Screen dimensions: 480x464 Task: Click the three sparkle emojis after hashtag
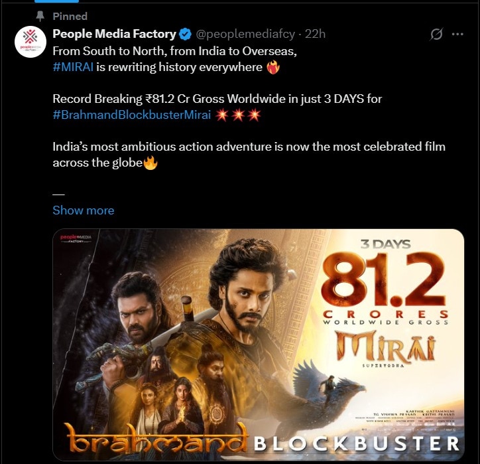point(238,116)
